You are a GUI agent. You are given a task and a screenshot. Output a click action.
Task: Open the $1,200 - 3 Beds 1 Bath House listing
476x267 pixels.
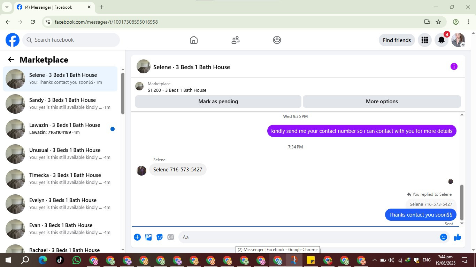[x=177, y=90]
